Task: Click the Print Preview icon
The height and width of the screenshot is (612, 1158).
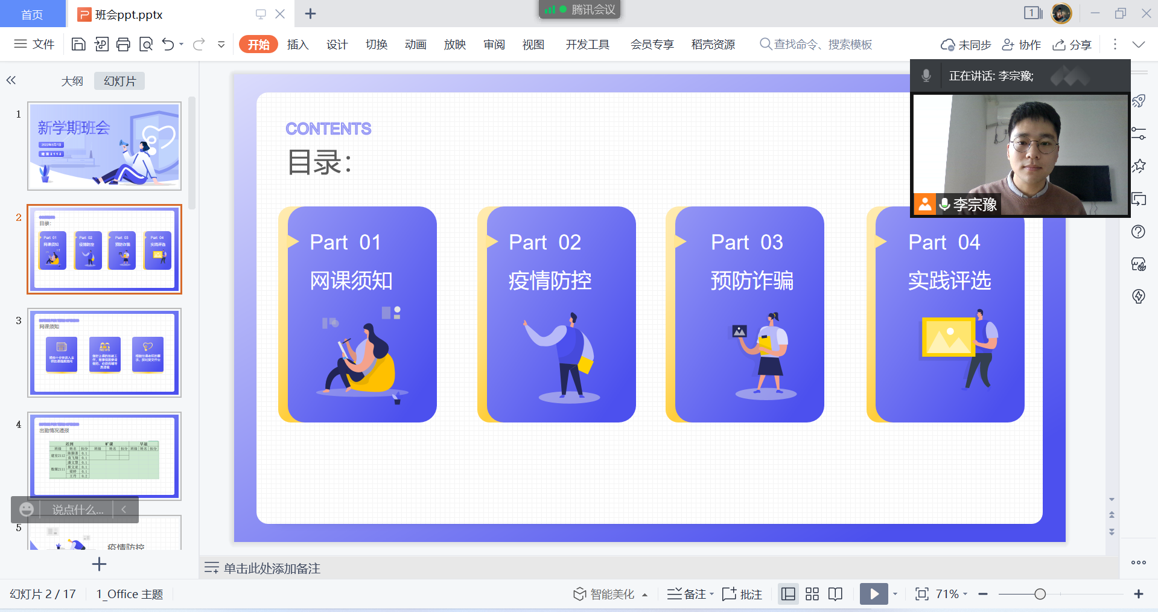Action: tap(145, 44)
